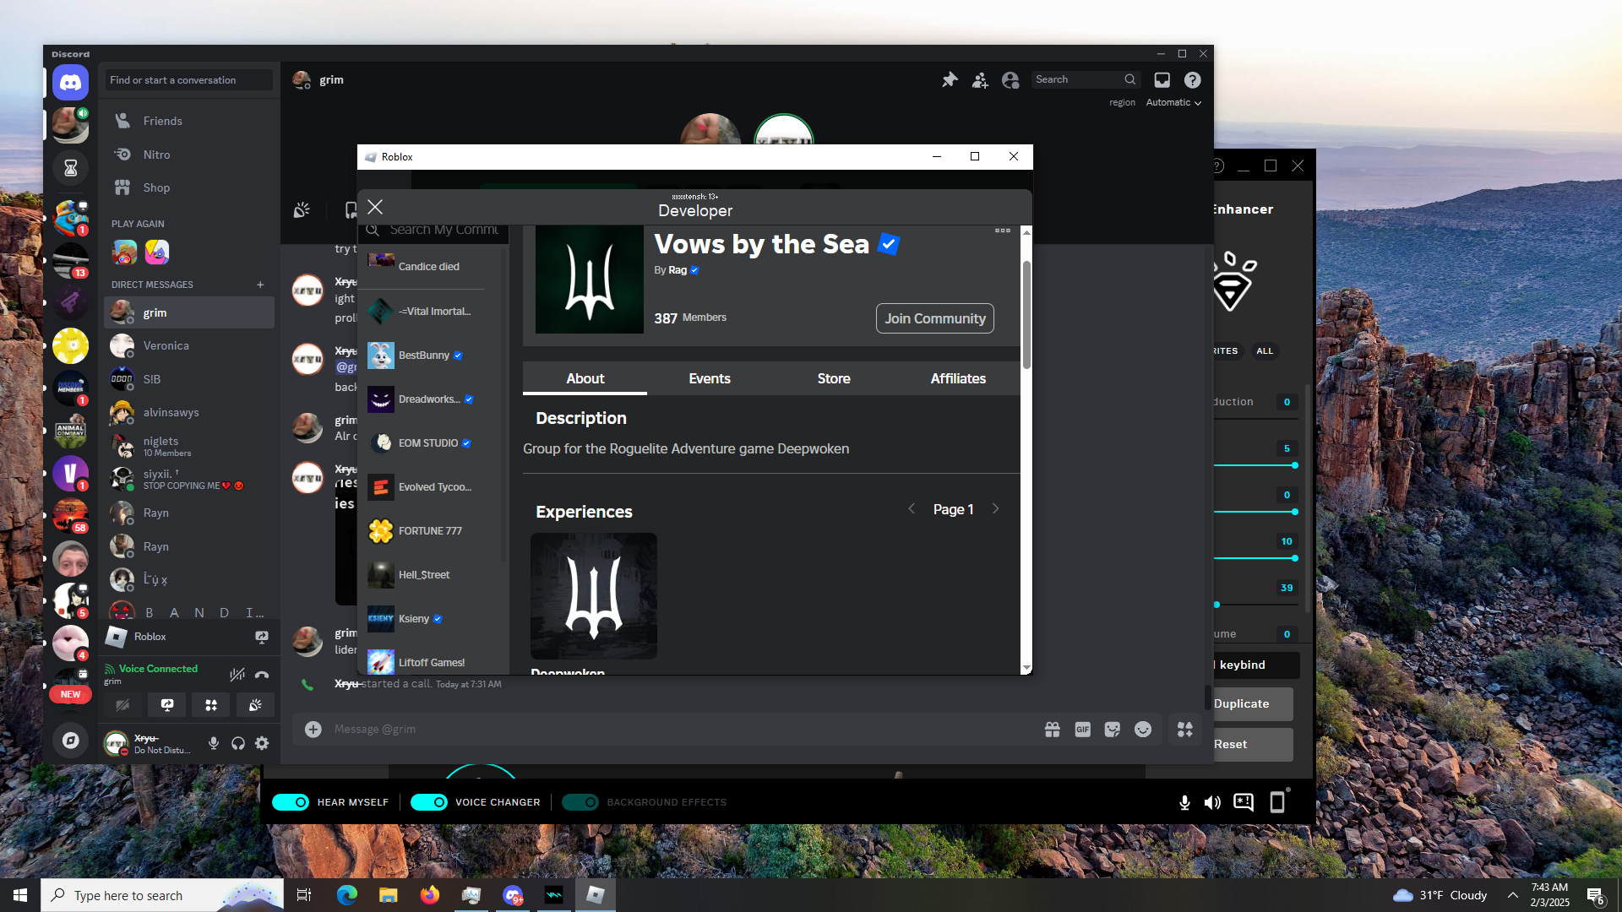Open the region Automatic dropdown

pyautogui.click(x=1173, y=103)
